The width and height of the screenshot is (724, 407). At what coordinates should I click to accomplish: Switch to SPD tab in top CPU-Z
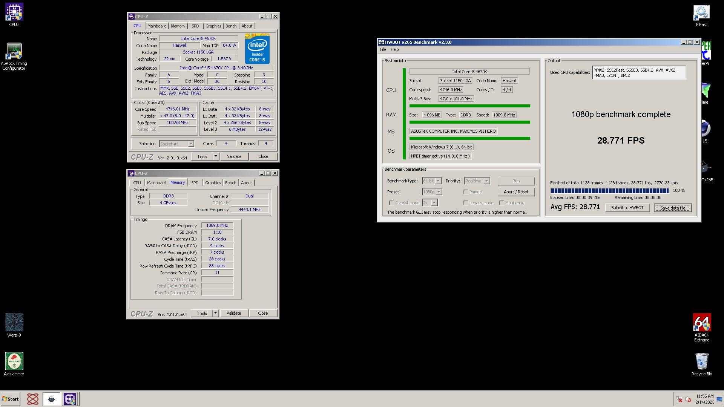pyautogui.click(x=195, y=26)
